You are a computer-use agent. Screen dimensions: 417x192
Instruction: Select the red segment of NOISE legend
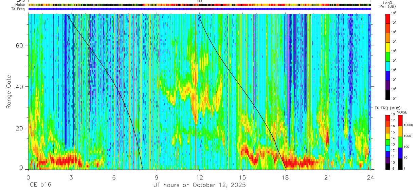coord(400,121)
